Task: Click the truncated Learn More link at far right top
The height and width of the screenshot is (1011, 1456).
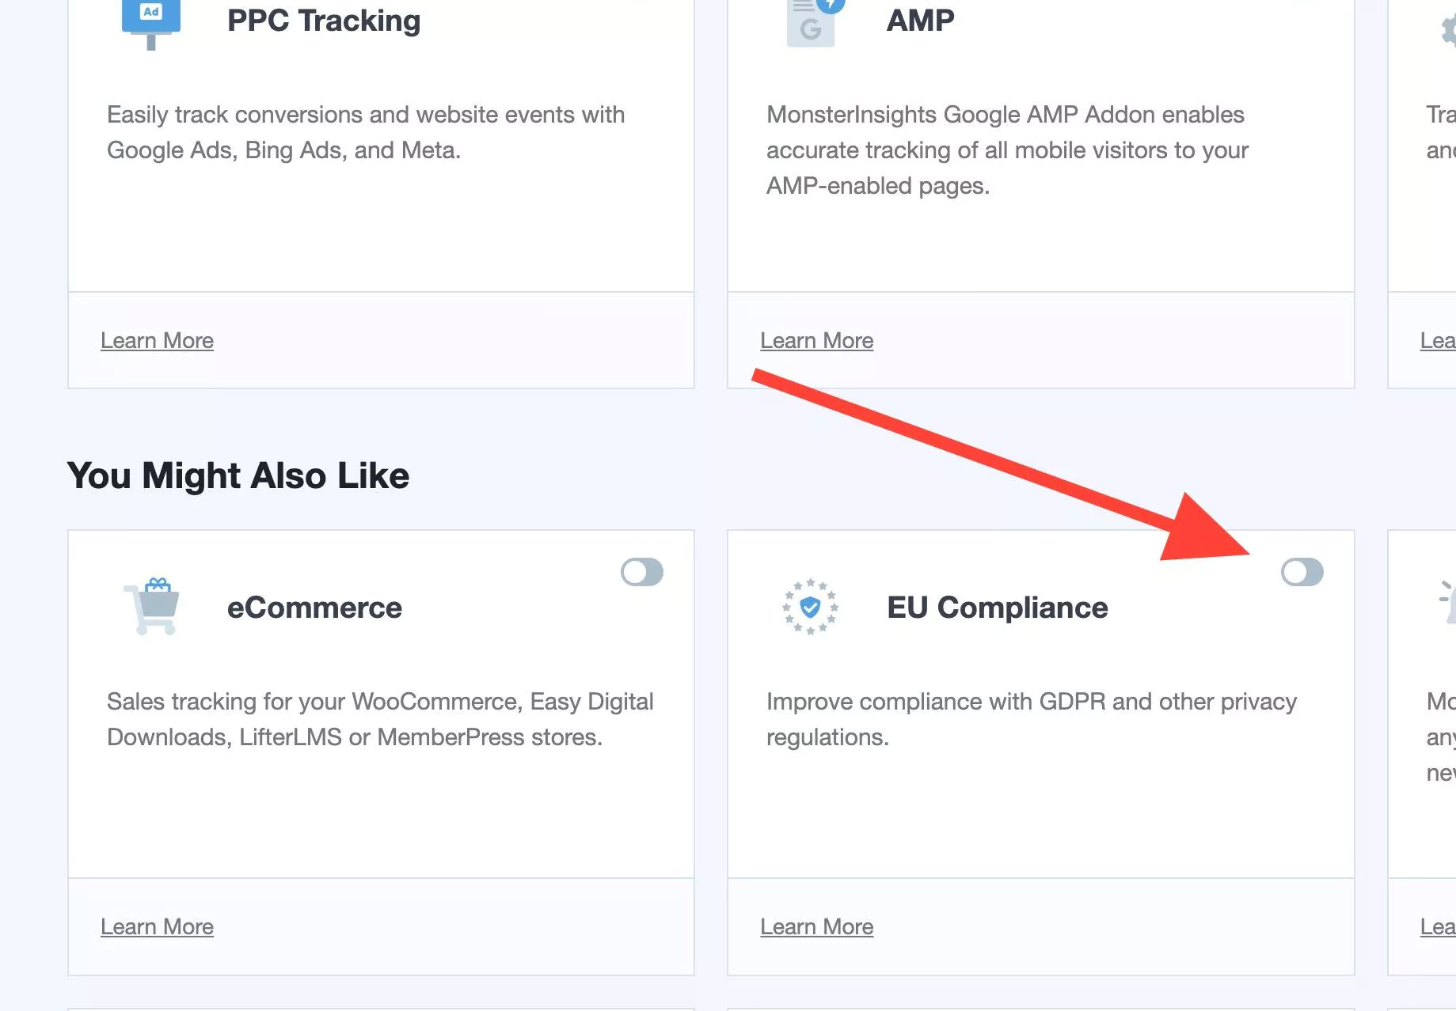Action: [1439, 340]
